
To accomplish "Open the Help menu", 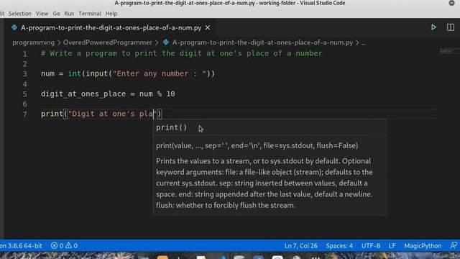I will tap(111, 14).
